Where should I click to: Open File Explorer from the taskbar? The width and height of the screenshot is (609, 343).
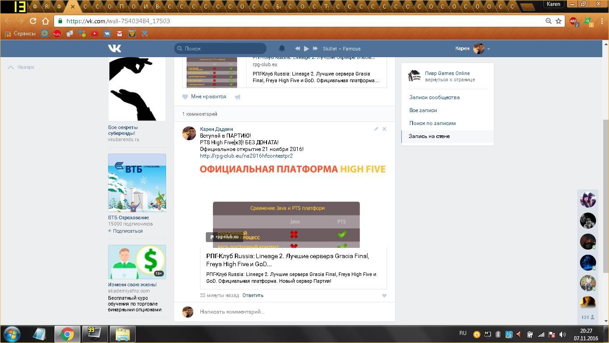pyautogui.click(x=122, y=334)
